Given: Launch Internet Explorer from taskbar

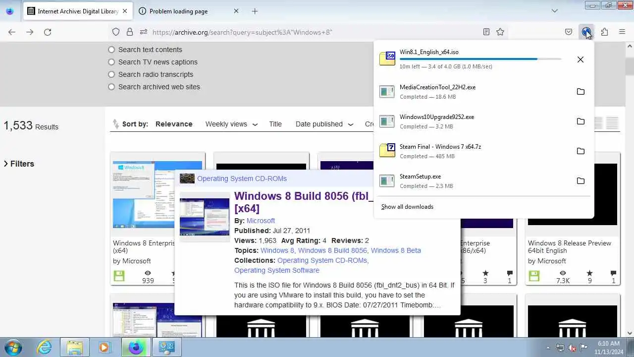Looking at the screenshot, I should [x=45, y=347].
